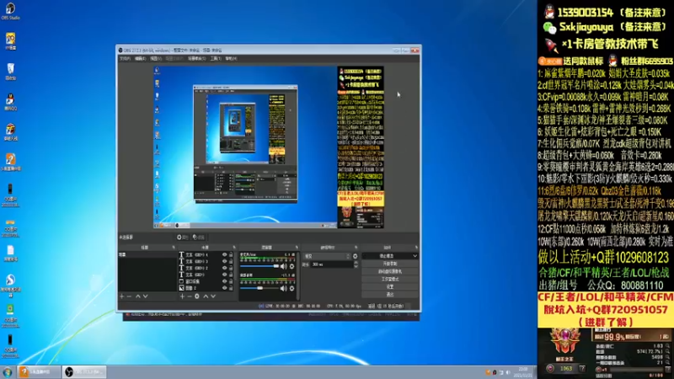Click the Studio Mode button
This screenshot has width=674, height=379.
tap(390, 280)
